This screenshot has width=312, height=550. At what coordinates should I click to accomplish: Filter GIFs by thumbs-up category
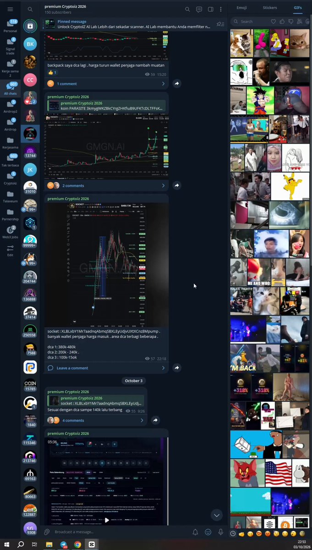point(282,22)
